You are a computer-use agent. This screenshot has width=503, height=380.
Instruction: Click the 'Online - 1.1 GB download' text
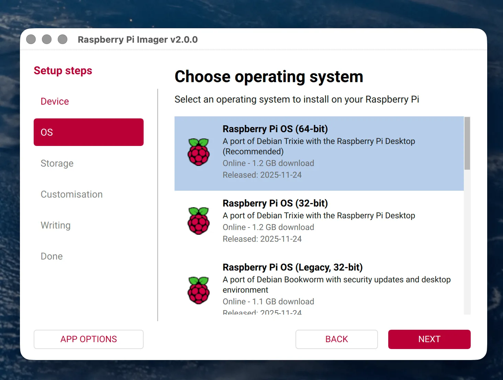[268, 302]
